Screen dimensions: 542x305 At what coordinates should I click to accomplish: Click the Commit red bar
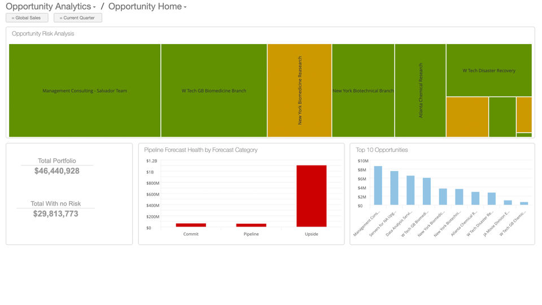click(x=191, y=225)
